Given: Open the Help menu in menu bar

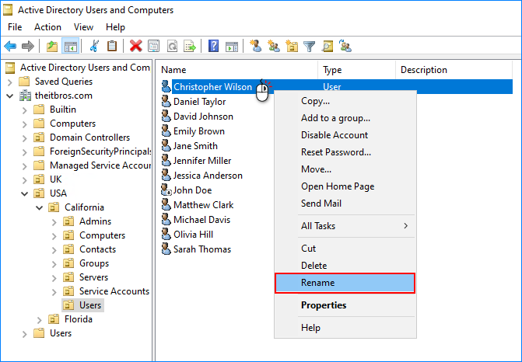Looking at the screenshot, I should (115, 27).
